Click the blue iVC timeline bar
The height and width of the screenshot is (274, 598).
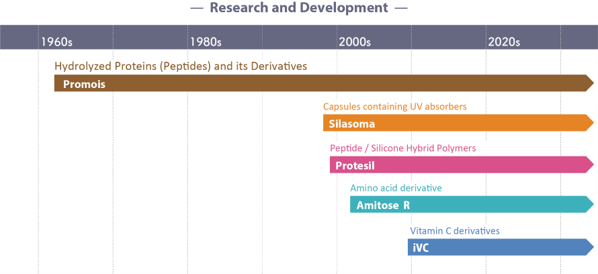[x=501, y=247]
